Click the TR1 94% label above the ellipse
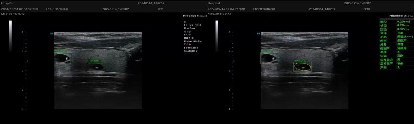 tap(300, 61)
